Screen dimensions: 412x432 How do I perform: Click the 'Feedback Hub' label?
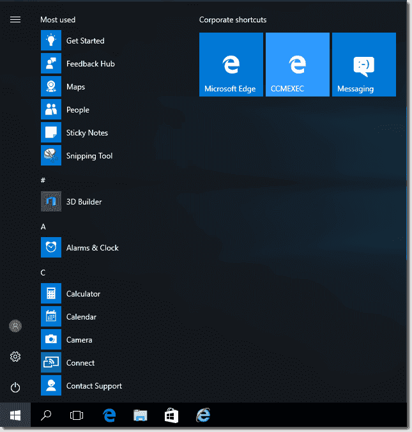click(91, 64)
